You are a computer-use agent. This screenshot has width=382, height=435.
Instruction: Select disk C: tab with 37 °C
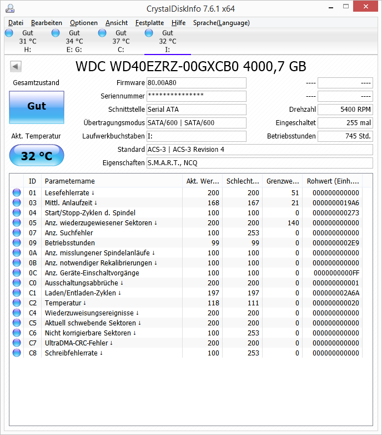point(121,41)
